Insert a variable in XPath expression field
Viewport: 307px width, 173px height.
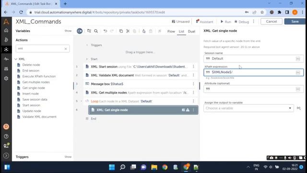point(298,73)
